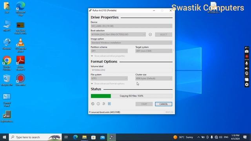Select the Network desktop icon
251x141 pixels.
click(x=7, y=44)
